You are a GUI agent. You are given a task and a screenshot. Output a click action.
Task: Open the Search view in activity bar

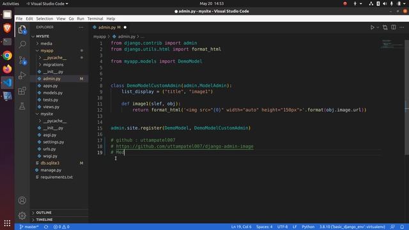[22, 45]
